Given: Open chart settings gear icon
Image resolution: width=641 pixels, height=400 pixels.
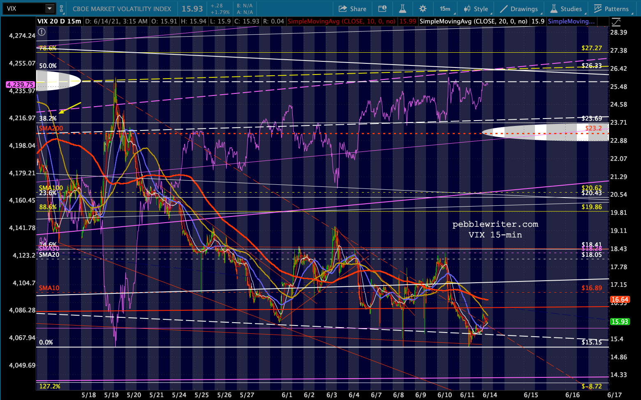Looking at the screenshot, I should click(423, 9).
